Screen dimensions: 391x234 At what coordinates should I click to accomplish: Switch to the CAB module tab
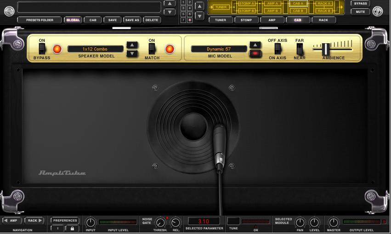point(298,20)
